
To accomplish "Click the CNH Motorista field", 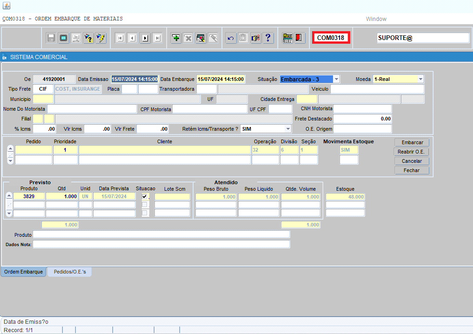I will (x=363, y=108).
